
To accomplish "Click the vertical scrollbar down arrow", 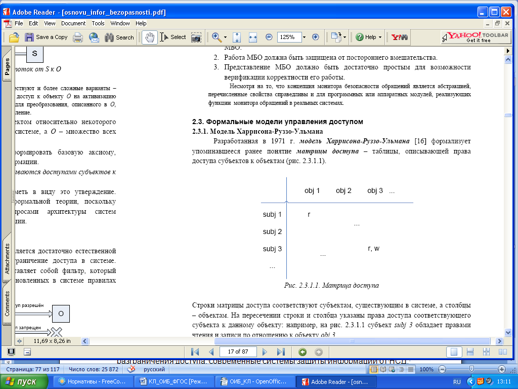I will pos(508,333).
